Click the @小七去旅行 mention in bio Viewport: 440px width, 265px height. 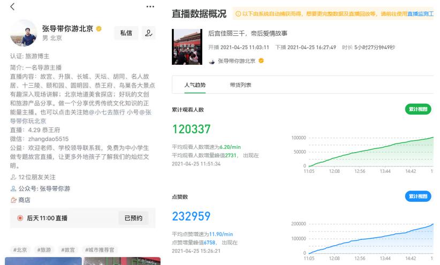pos(107,112)
